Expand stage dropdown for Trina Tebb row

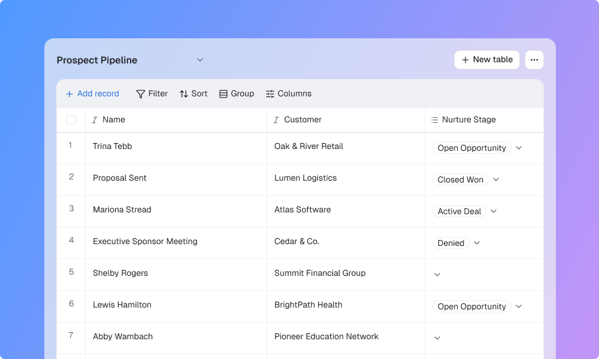click(x=519, y=148)
